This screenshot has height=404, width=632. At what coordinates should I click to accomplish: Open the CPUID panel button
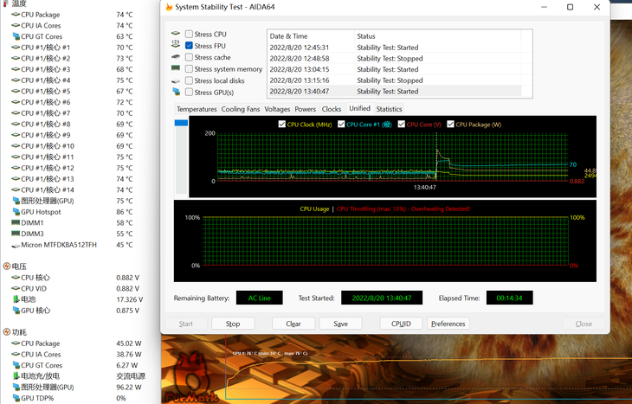pyautogui.click(x=401, y=324)
